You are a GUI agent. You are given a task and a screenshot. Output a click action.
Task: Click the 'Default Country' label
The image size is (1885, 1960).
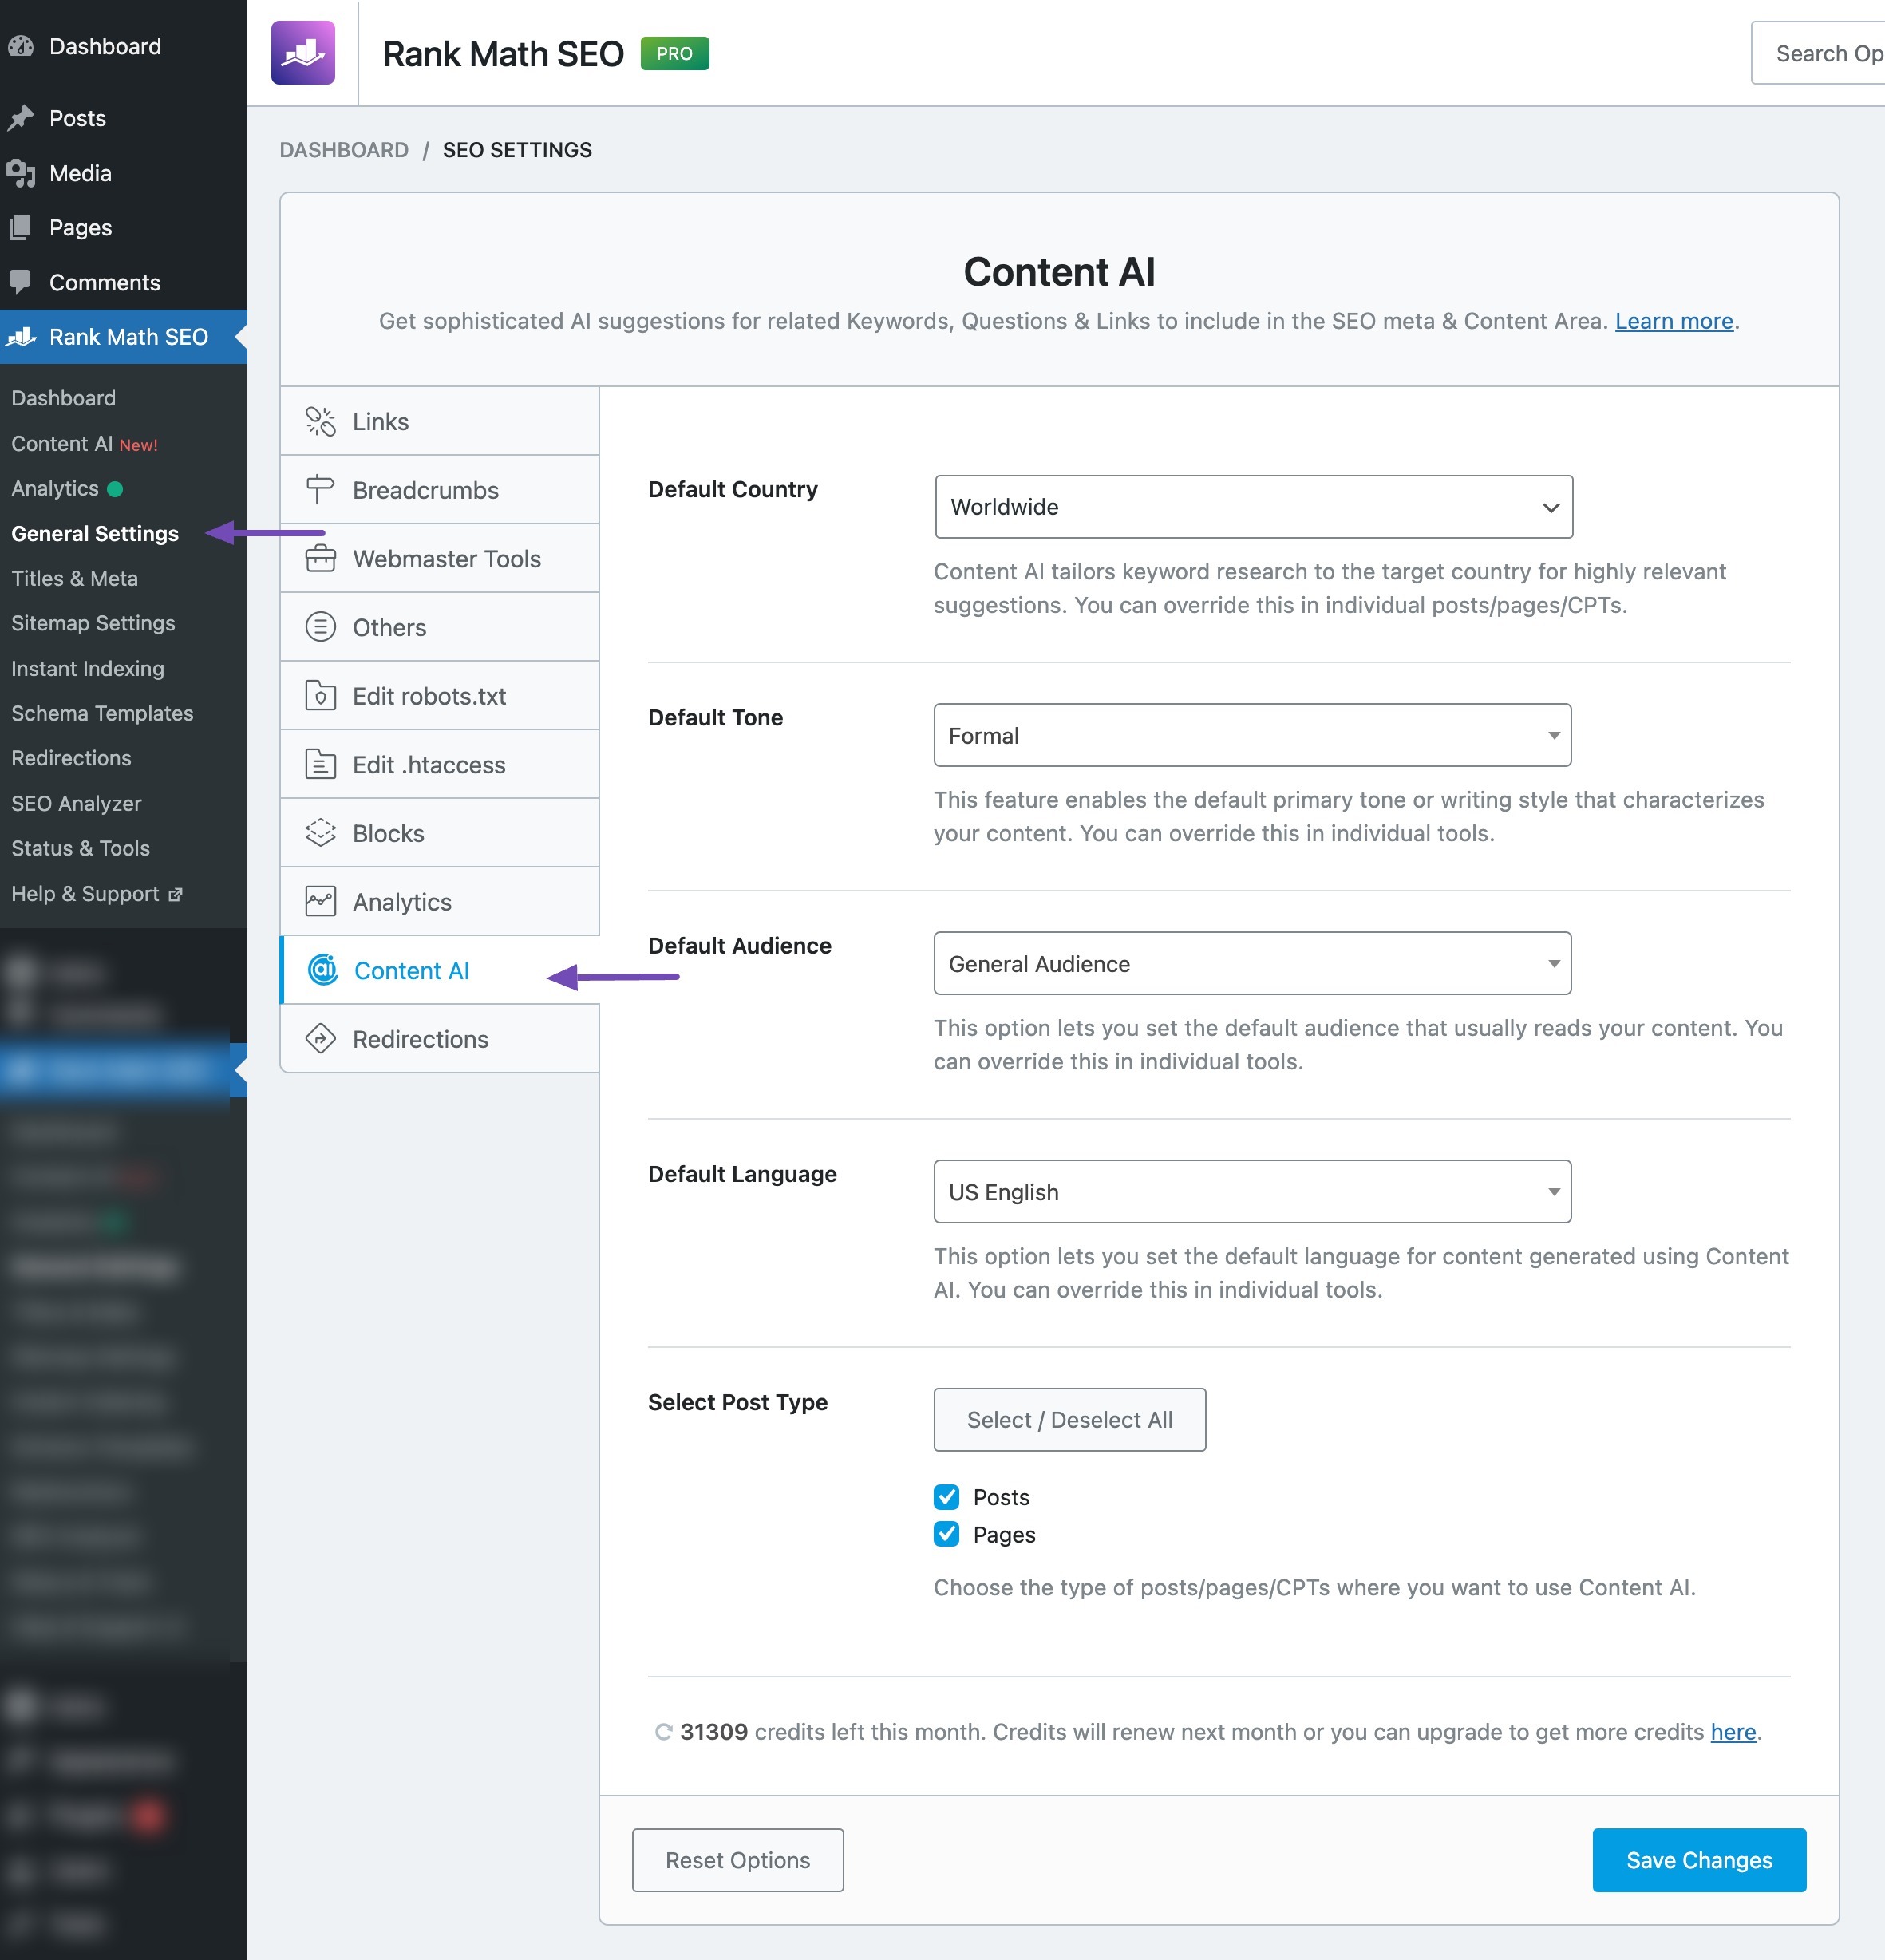point(733,489)
